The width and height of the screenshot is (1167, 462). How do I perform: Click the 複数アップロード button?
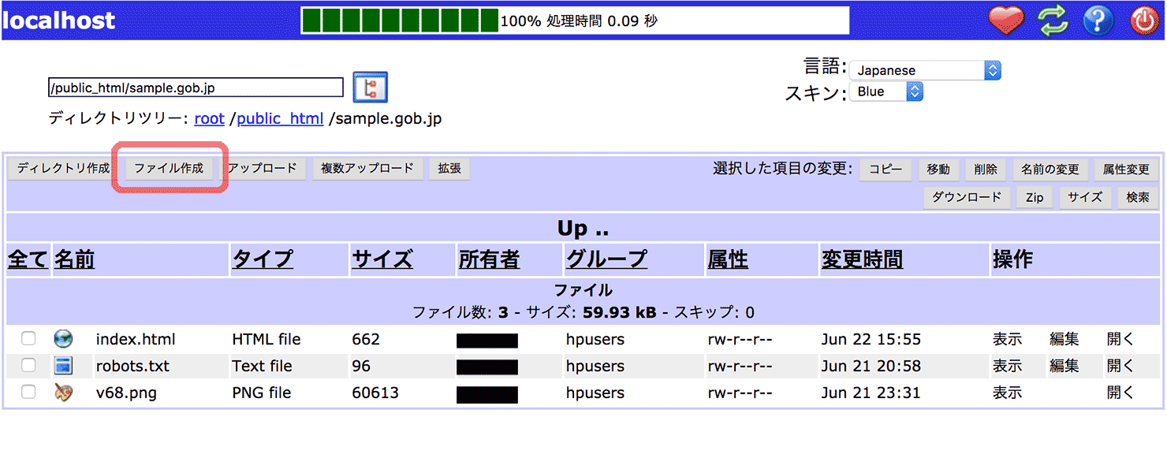click(x=367, y=169)
